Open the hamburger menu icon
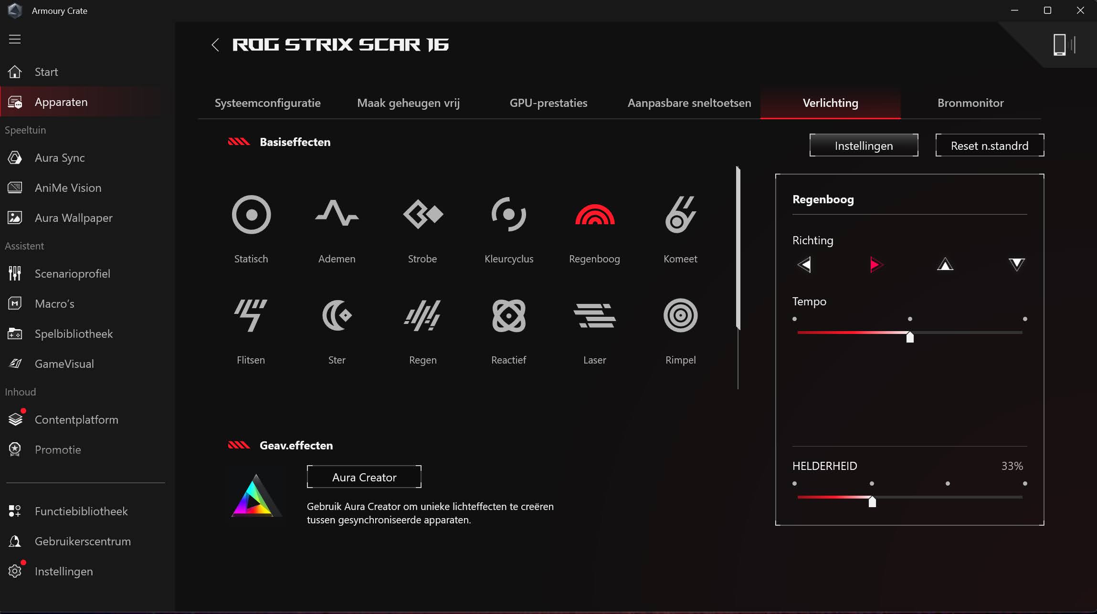Viewport: 1097px width, 614px height. [x=15, y=39]
